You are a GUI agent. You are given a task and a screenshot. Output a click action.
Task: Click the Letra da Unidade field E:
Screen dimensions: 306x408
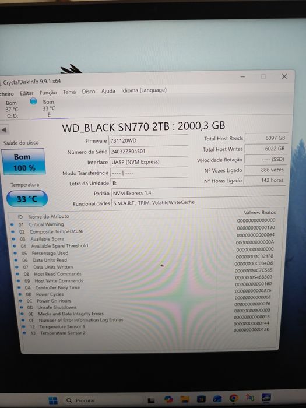click(149, 182)
